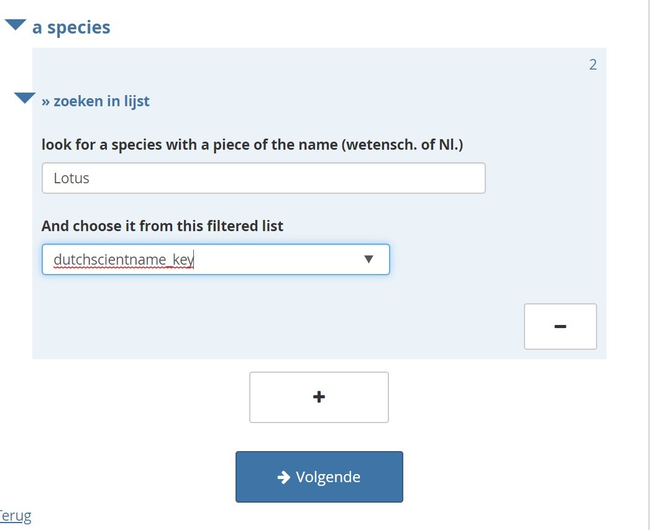Screen dimensions: 650x530
Task: Select the 'zoeken in lijst' heading
Action: (x=96, y=101)
